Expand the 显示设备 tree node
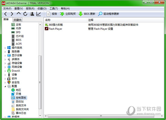The width and height of the screenshot is (166, 120). click(5, 56)
